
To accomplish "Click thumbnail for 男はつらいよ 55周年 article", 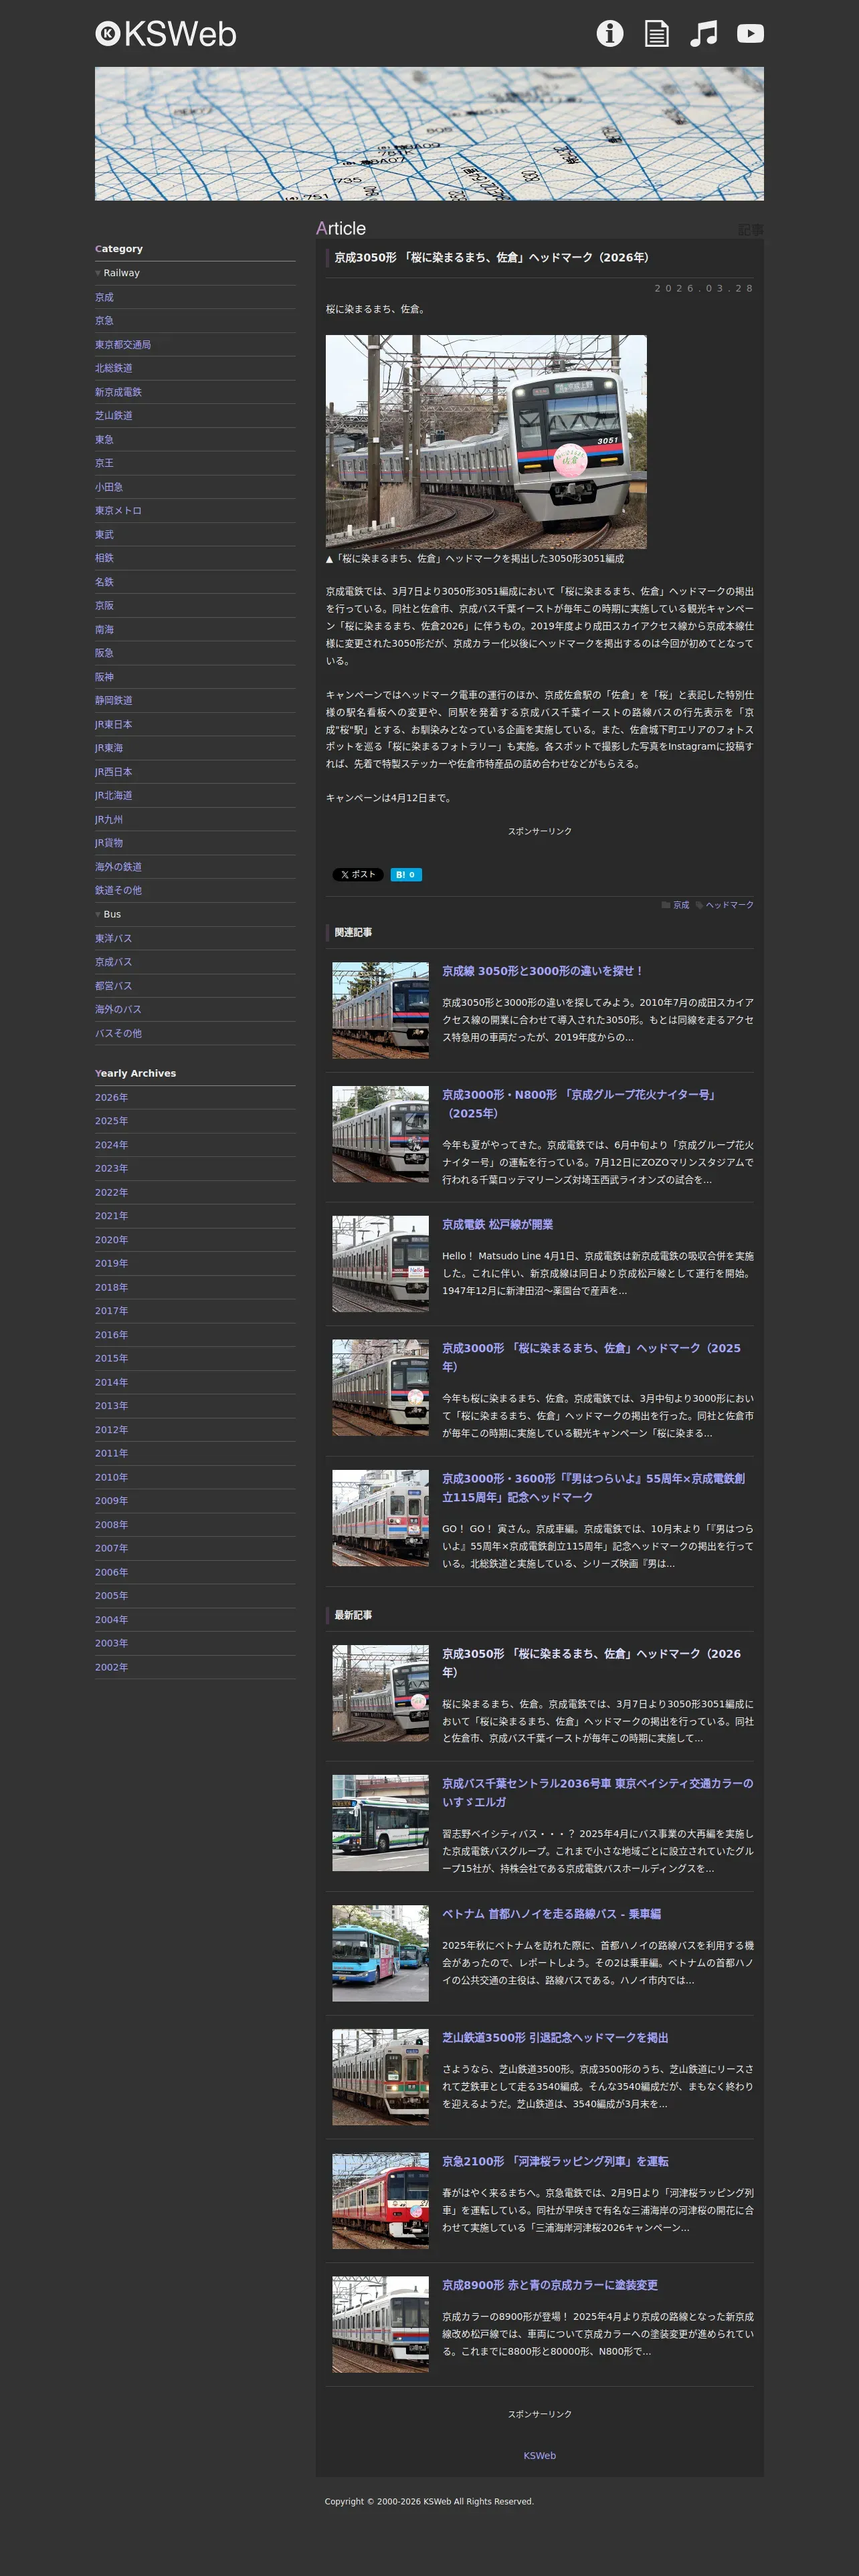I will (x=380, y=1518).
